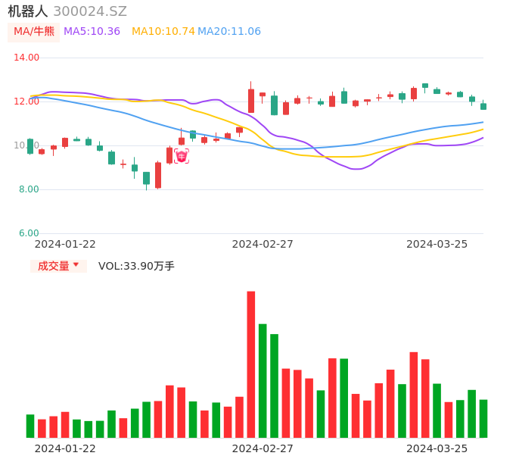Viewport: 519px width, 459px height.
Task: Click the last green volume bar on right
Action: coord(483,419)
